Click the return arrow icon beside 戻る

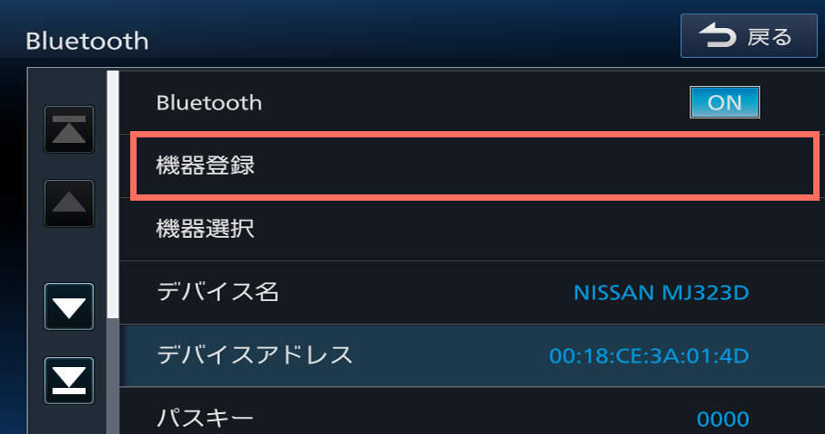717,37
